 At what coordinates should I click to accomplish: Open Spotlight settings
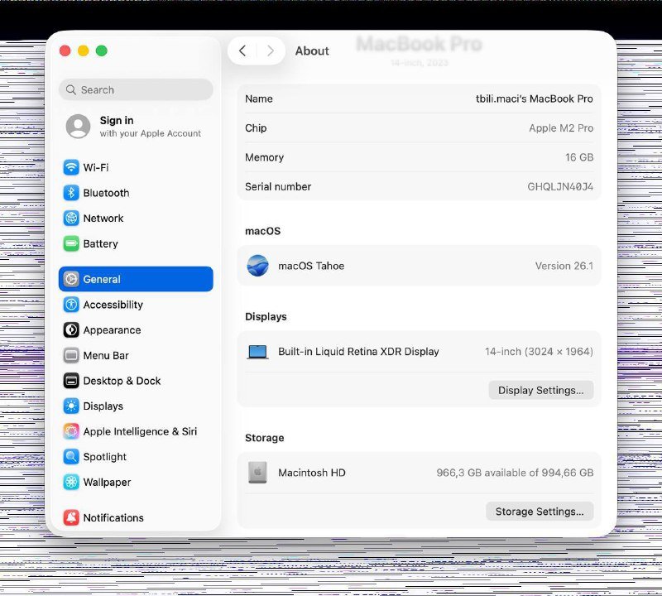click(x=103, y=456)
